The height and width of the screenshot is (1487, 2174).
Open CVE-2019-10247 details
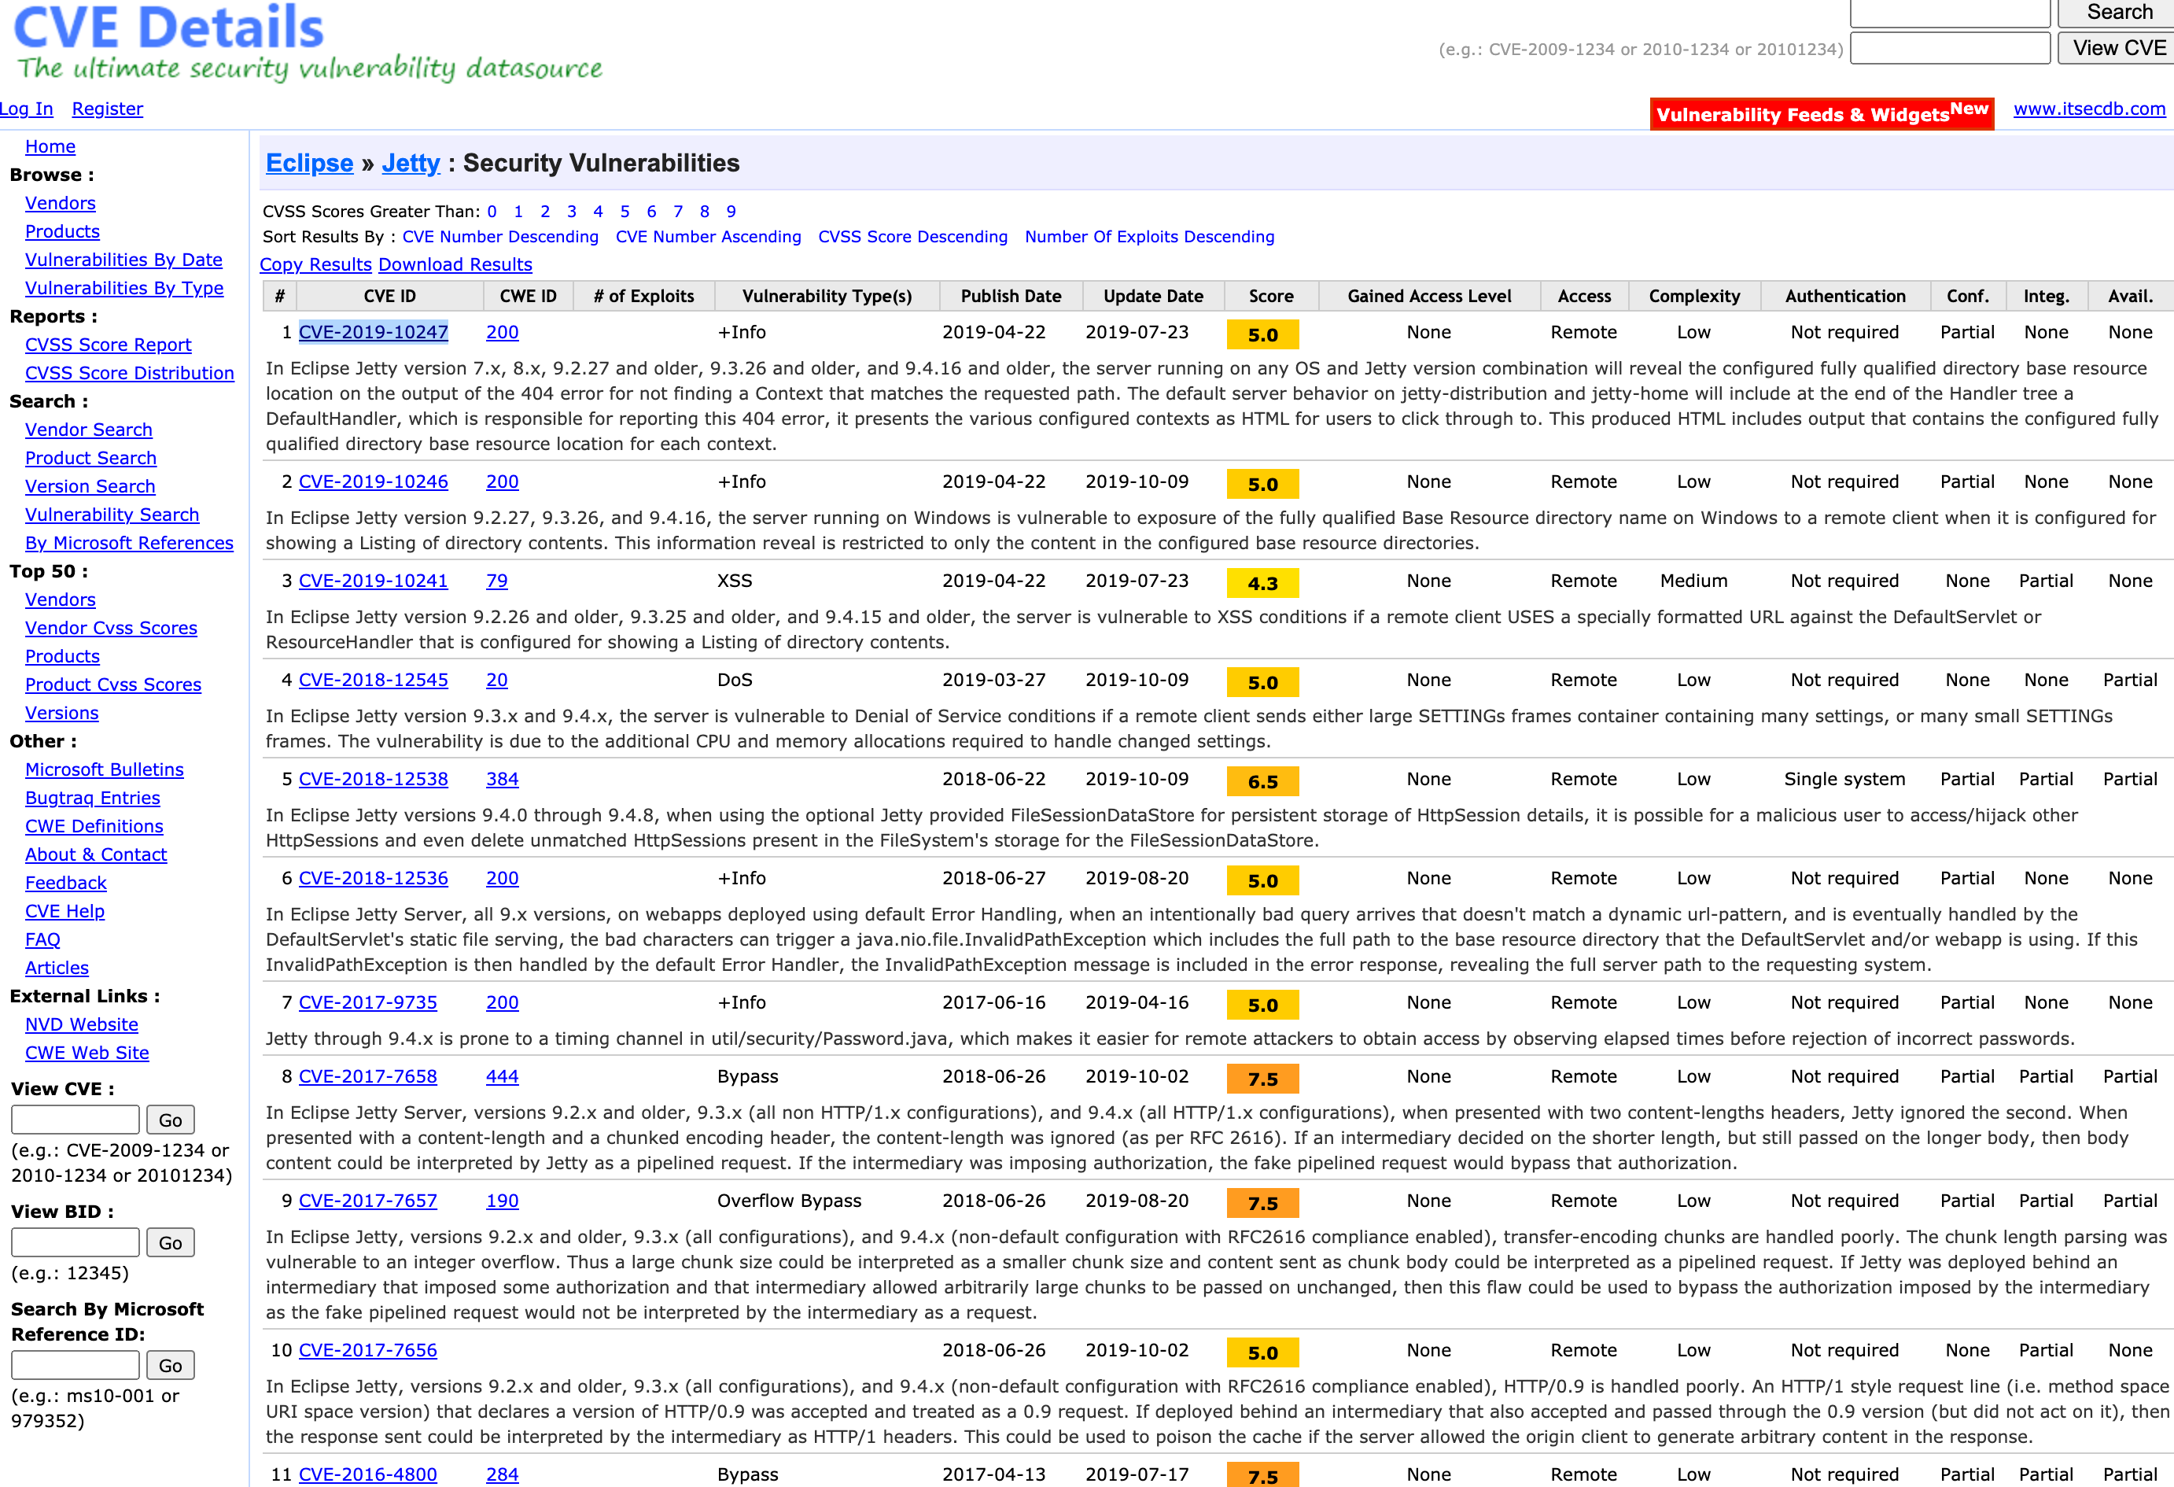374,332
